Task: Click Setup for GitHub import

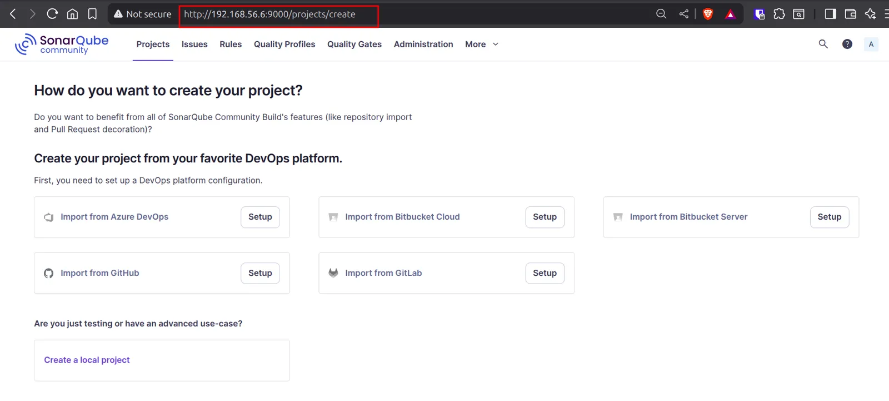Action: click(260, 273)
